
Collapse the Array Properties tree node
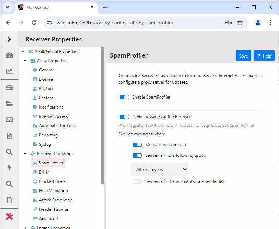(25, 61)
